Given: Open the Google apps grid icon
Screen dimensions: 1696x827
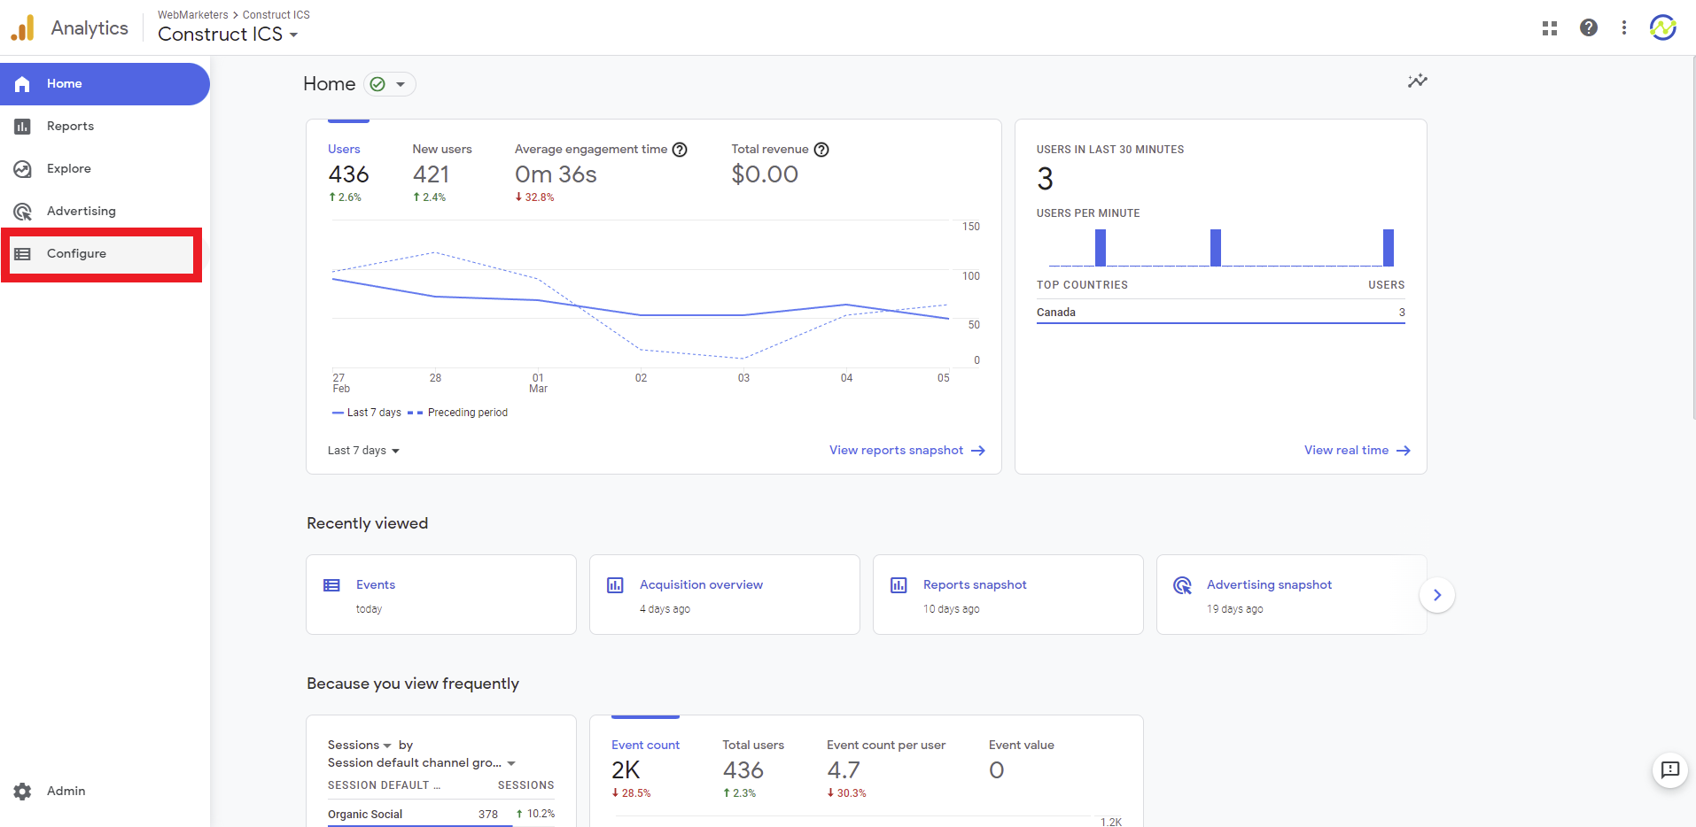Looking at the screenshot, I should pos(1549,28).
